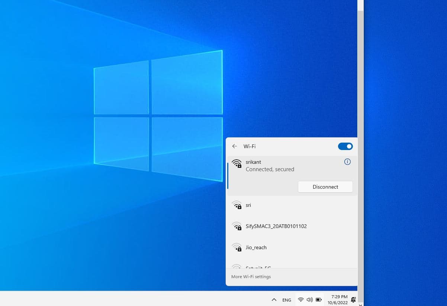This screenshot has height=306, width=447.
Task: Click the signal icon beside SifySMAC3_20ATB0101102
Action: tap(237, 226)
